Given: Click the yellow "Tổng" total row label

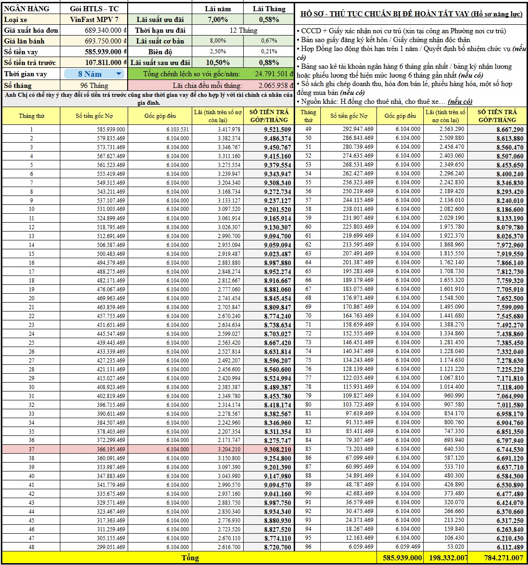Looking at the screenshot, I should (x=190, y=558).
